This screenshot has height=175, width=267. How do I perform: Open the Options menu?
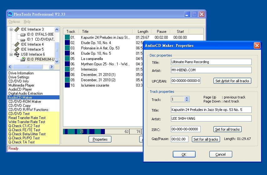(14, 22)
